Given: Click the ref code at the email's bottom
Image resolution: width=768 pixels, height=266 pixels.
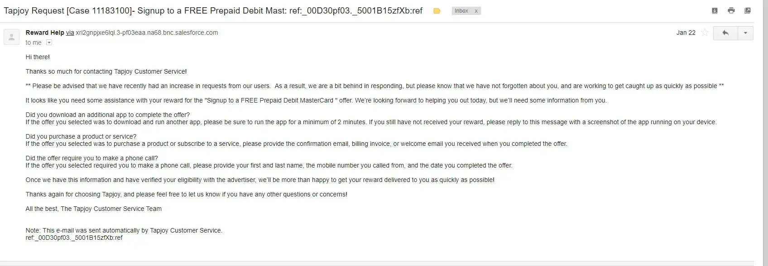Looking at the screenshot, I should 74,238.
